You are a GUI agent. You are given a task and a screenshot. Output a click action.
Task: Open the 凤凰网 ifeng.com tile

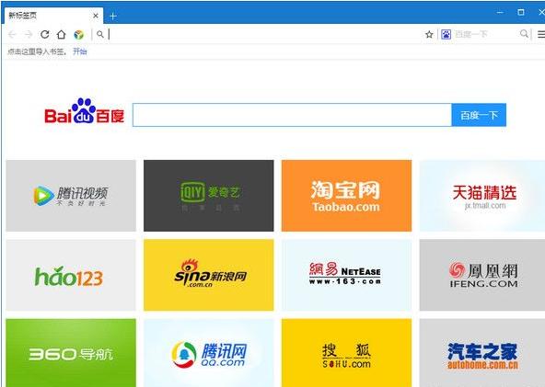482,275
